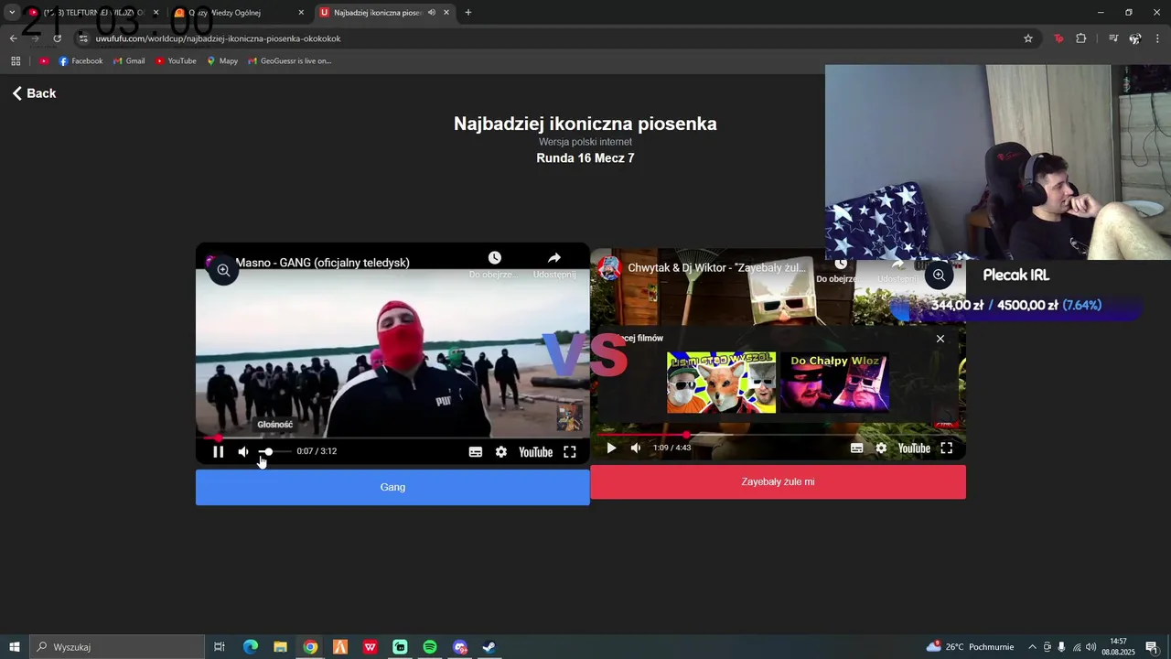Open the Masno - GANG video title link
Viewport: 1171px width, 659px height.
click(x=322, y=263)
